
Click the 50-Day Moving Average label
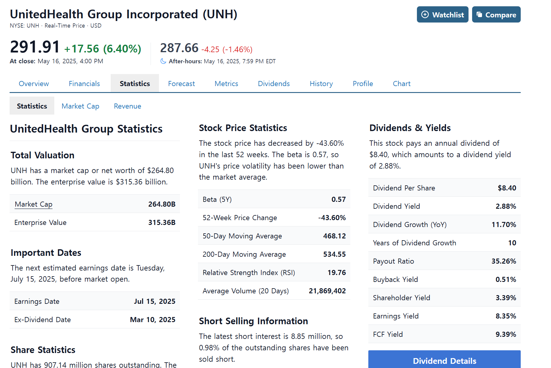coord(242,236)
